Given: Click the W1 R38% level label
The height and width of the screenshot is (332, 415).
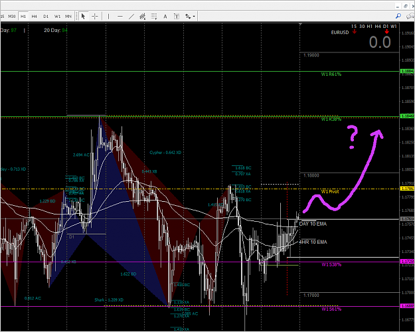Looking at the screenshot, I should click(331, 119).
